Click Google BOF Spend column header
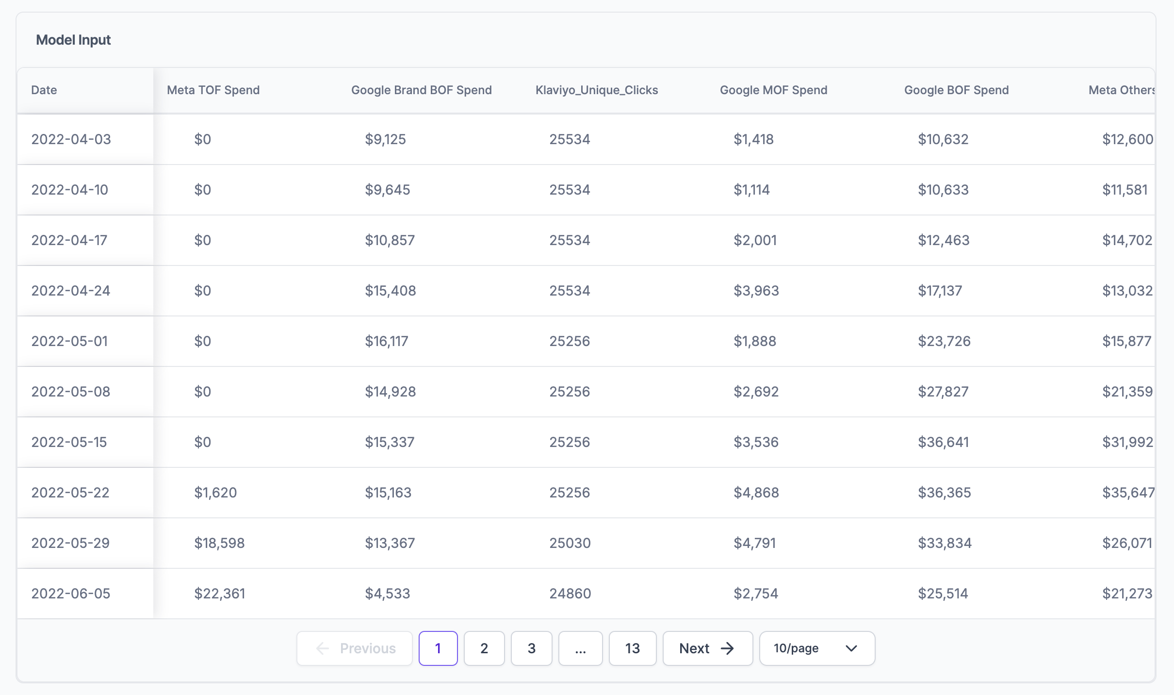1174x695 pixels. [956, 90]
